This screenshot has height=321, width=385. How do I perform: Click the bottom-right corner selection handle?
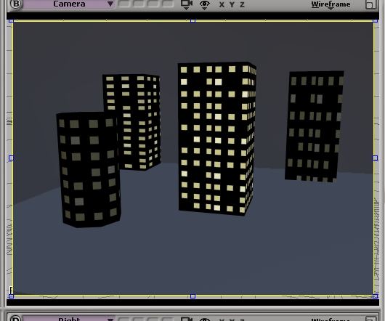[375, 296]
